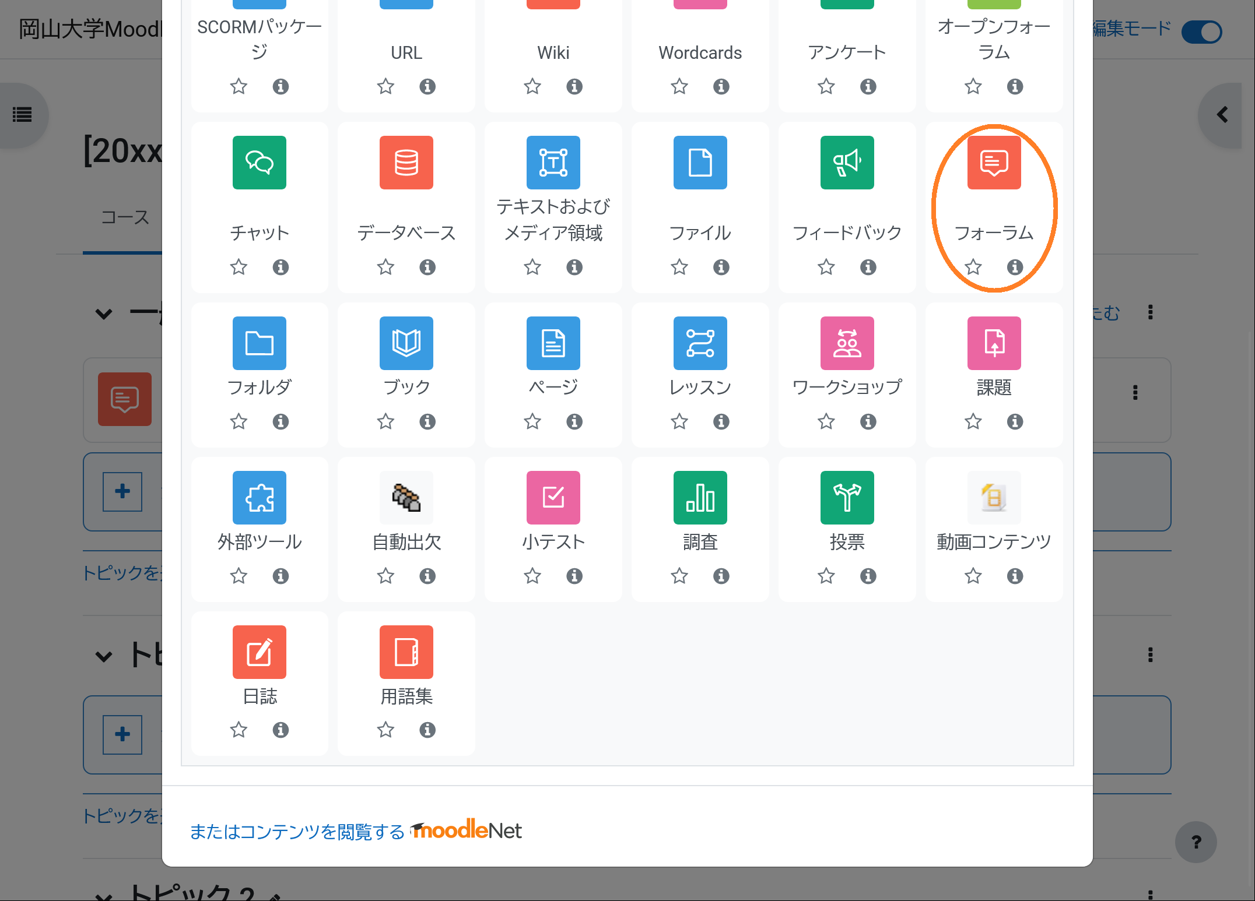Select SCORMパッケージ activity label

(x=260, y=39)
